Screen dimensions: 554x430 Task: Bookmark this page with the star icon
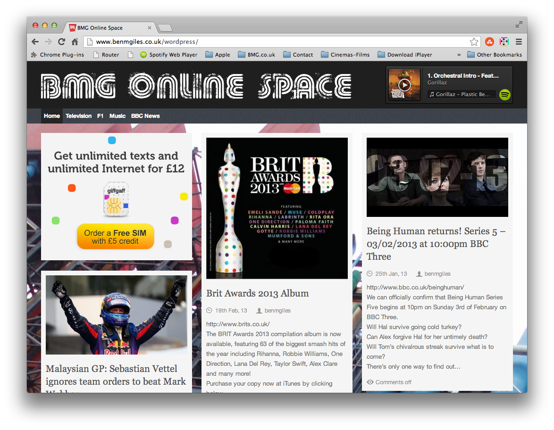click(x=474, y=41)
